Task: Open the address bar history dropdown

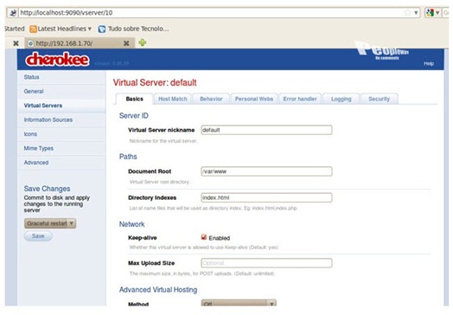Action: coord(416,13)
